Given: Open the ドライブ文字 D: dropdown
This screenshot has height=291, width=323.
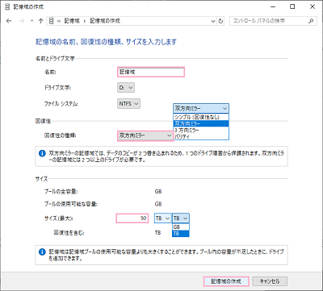Looking at the screenshot, I should point(126,88).
